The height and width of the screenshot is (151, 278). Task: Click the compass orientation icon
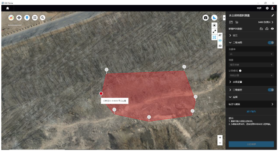pos(11,17)
